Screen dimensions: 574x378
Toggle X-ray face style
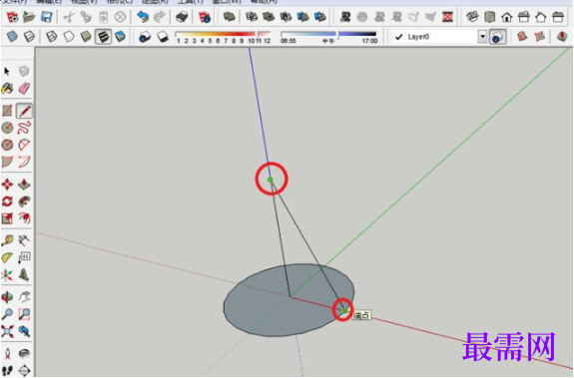click(12, 37)
